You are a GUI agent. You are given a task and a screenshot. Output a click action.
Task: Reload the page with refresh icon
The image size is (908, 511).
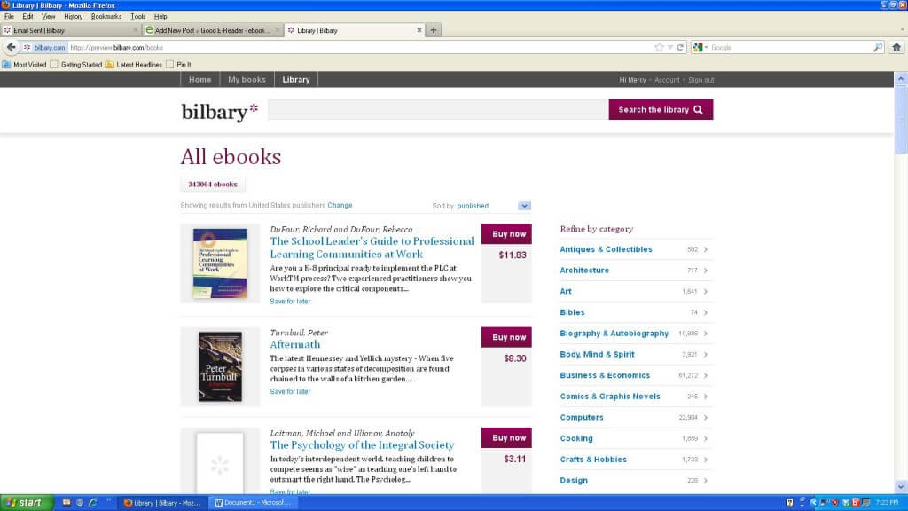click(x=680, y=48)
